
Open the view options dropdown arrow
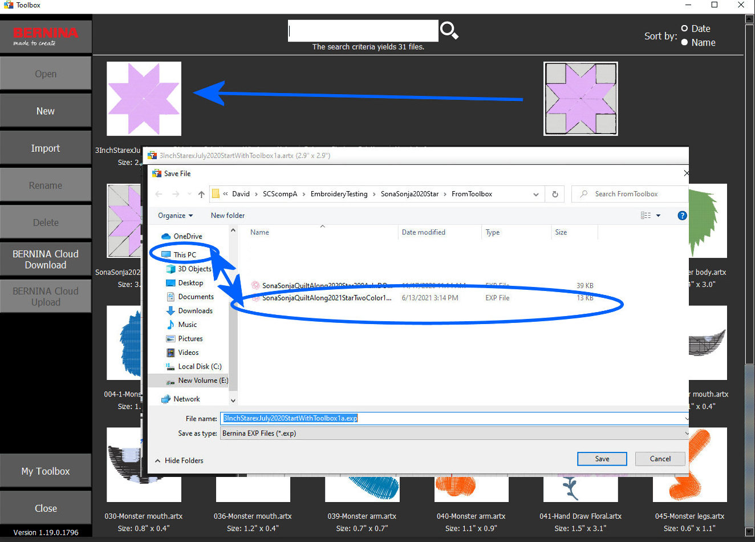click(658, 215)
